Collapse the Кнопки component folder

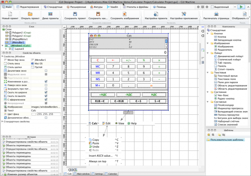tap(208, 33)
